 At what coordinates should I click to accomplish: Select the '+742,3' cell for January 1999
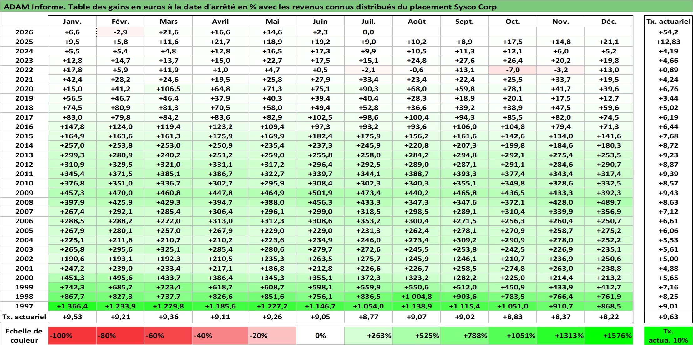coord(72,287)
